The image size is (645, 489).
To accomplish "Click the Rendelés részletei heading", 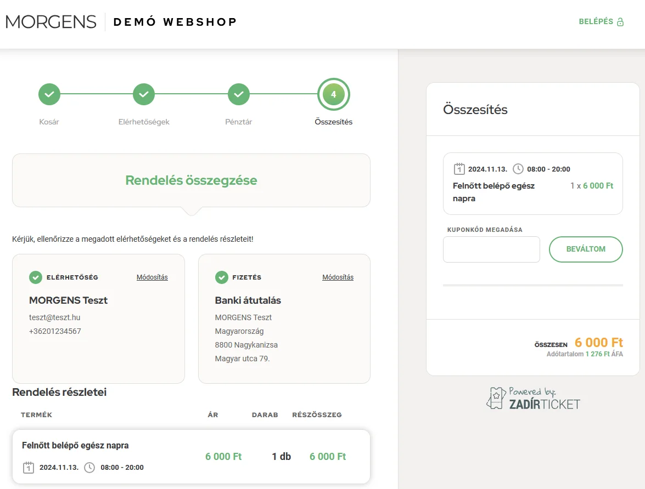I will pyautogui.click(x=59, y=392).
